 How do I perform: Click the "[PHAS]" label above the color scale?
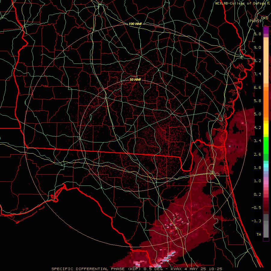(x=254, y=21)
